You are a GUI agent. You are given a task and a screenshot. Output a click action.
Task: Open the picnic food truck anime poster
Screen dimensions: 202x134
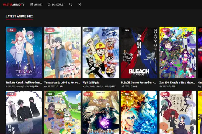[x=62, y=112]
